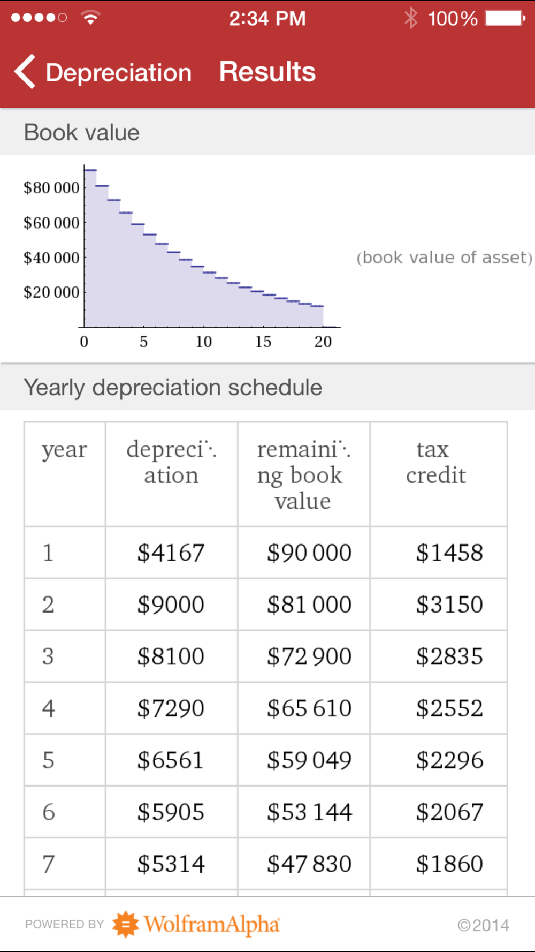535x952 pixels.
Task: Tap the 2:34 PM status bar clock
Action: point(267,18)
